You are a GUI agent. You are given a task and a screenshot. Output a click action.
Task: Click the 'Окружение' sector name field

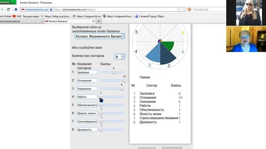click(x=87, y=89)
